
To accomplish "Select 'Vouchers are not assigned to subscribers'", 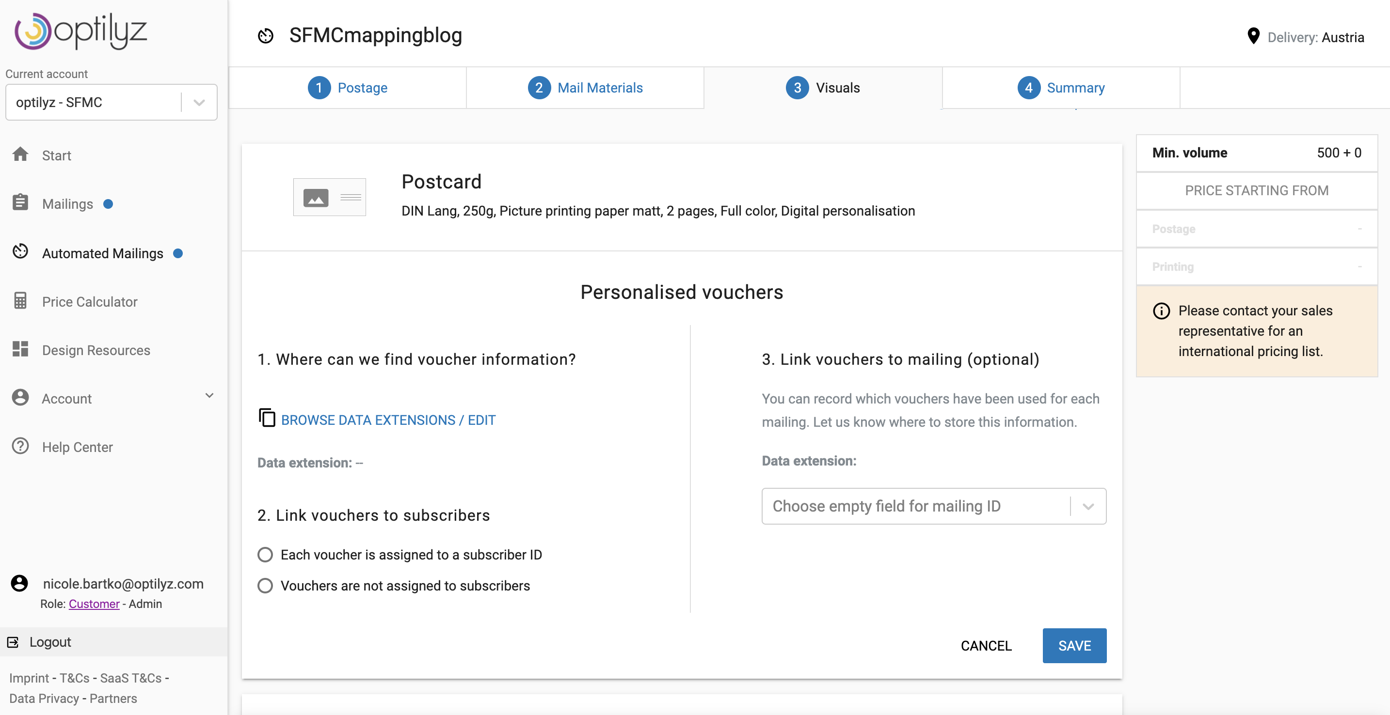I will pos(265,586).
